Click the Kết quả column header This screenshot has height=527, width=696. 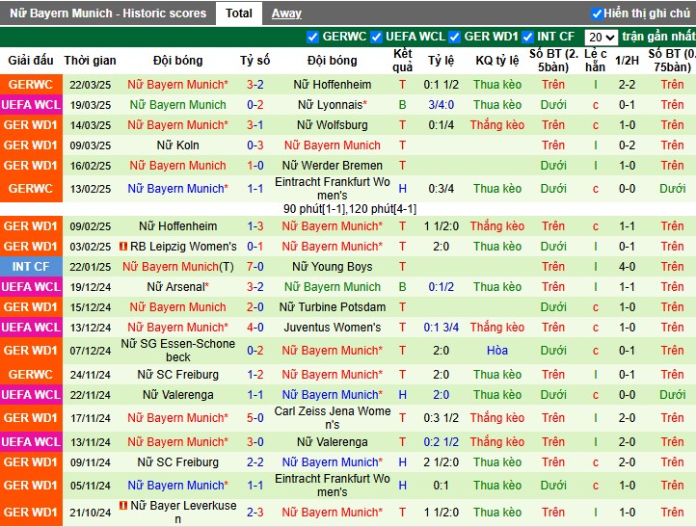[402, 61]
